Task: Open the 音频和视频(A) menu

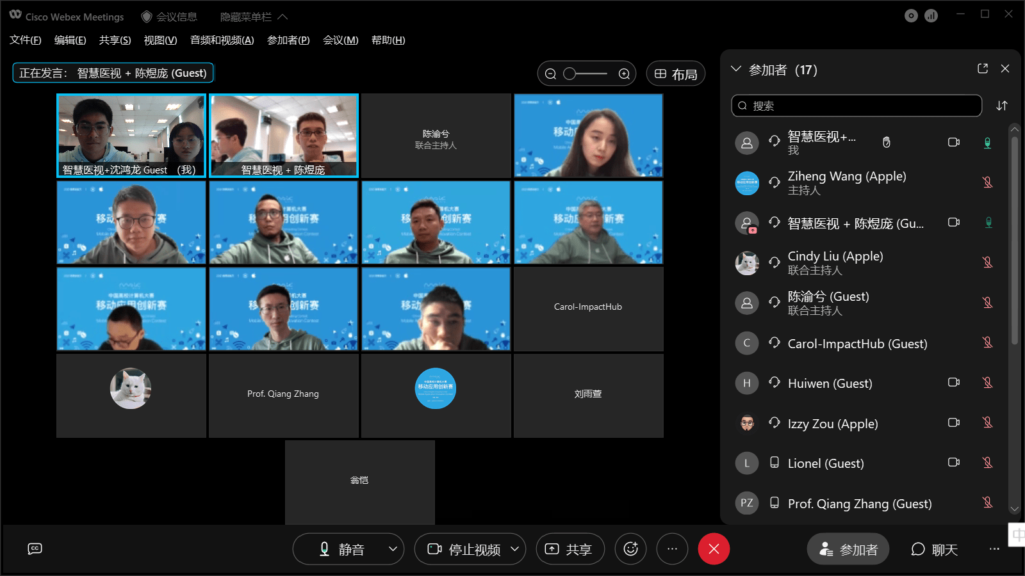Action: tap(222, 40)
